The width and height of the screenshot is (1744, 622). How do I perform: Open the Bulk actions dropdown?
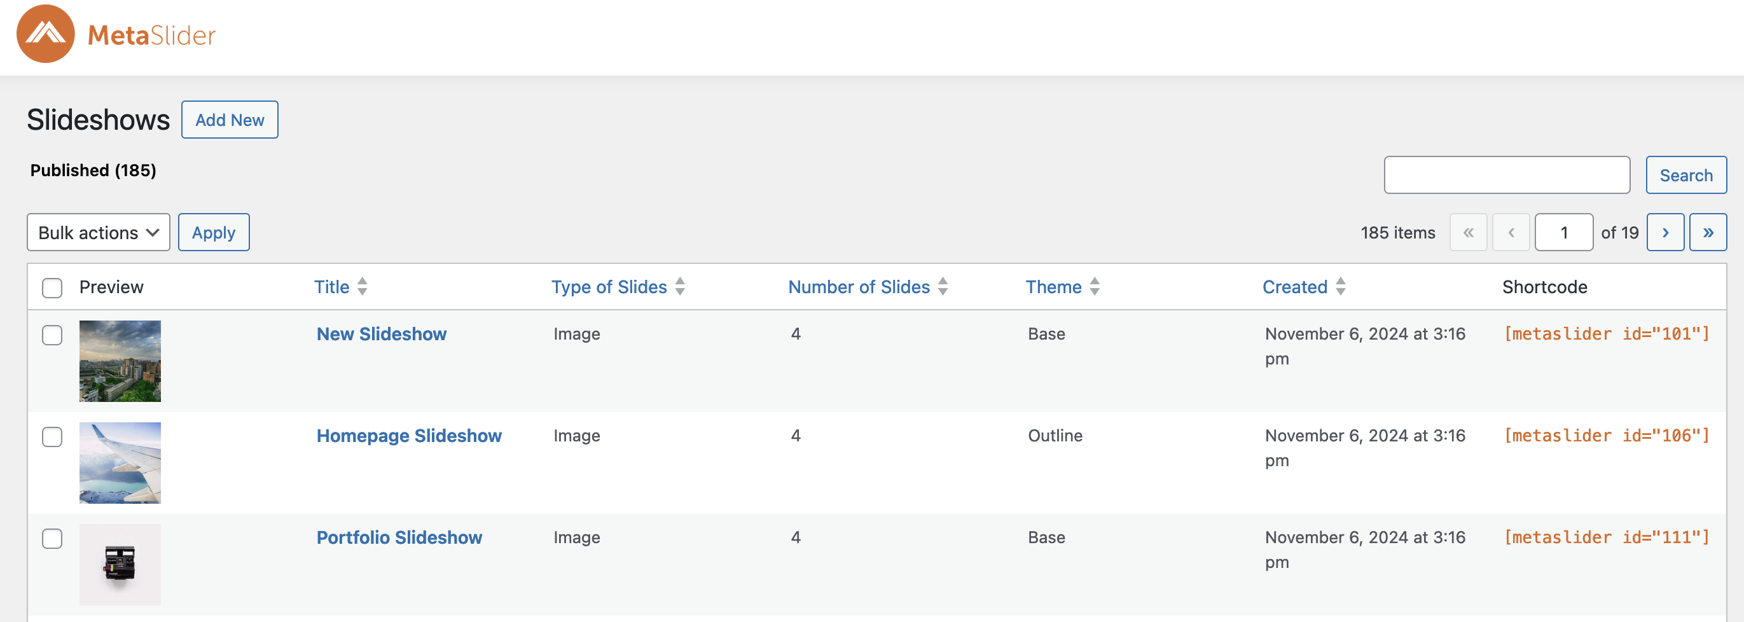click(x=98, y=232)
